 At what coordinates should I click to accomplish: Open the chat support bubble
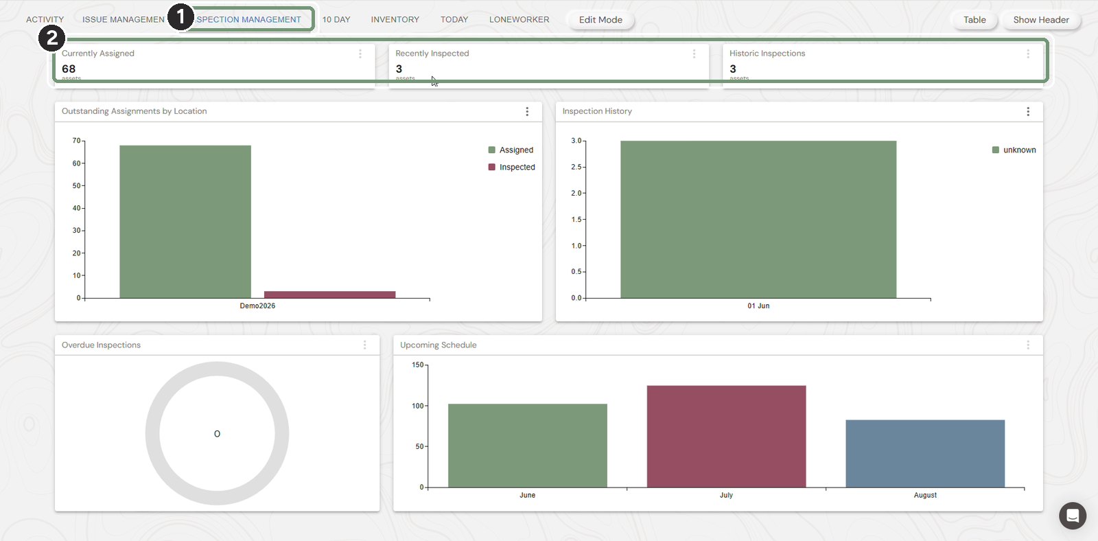1073,516
